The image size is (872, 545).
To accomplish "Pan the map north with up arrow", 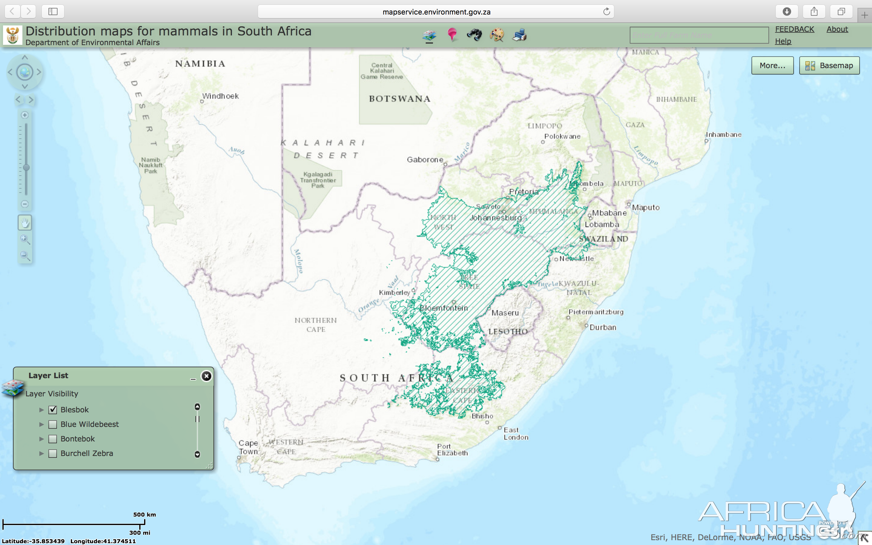I will click(25, 57).
